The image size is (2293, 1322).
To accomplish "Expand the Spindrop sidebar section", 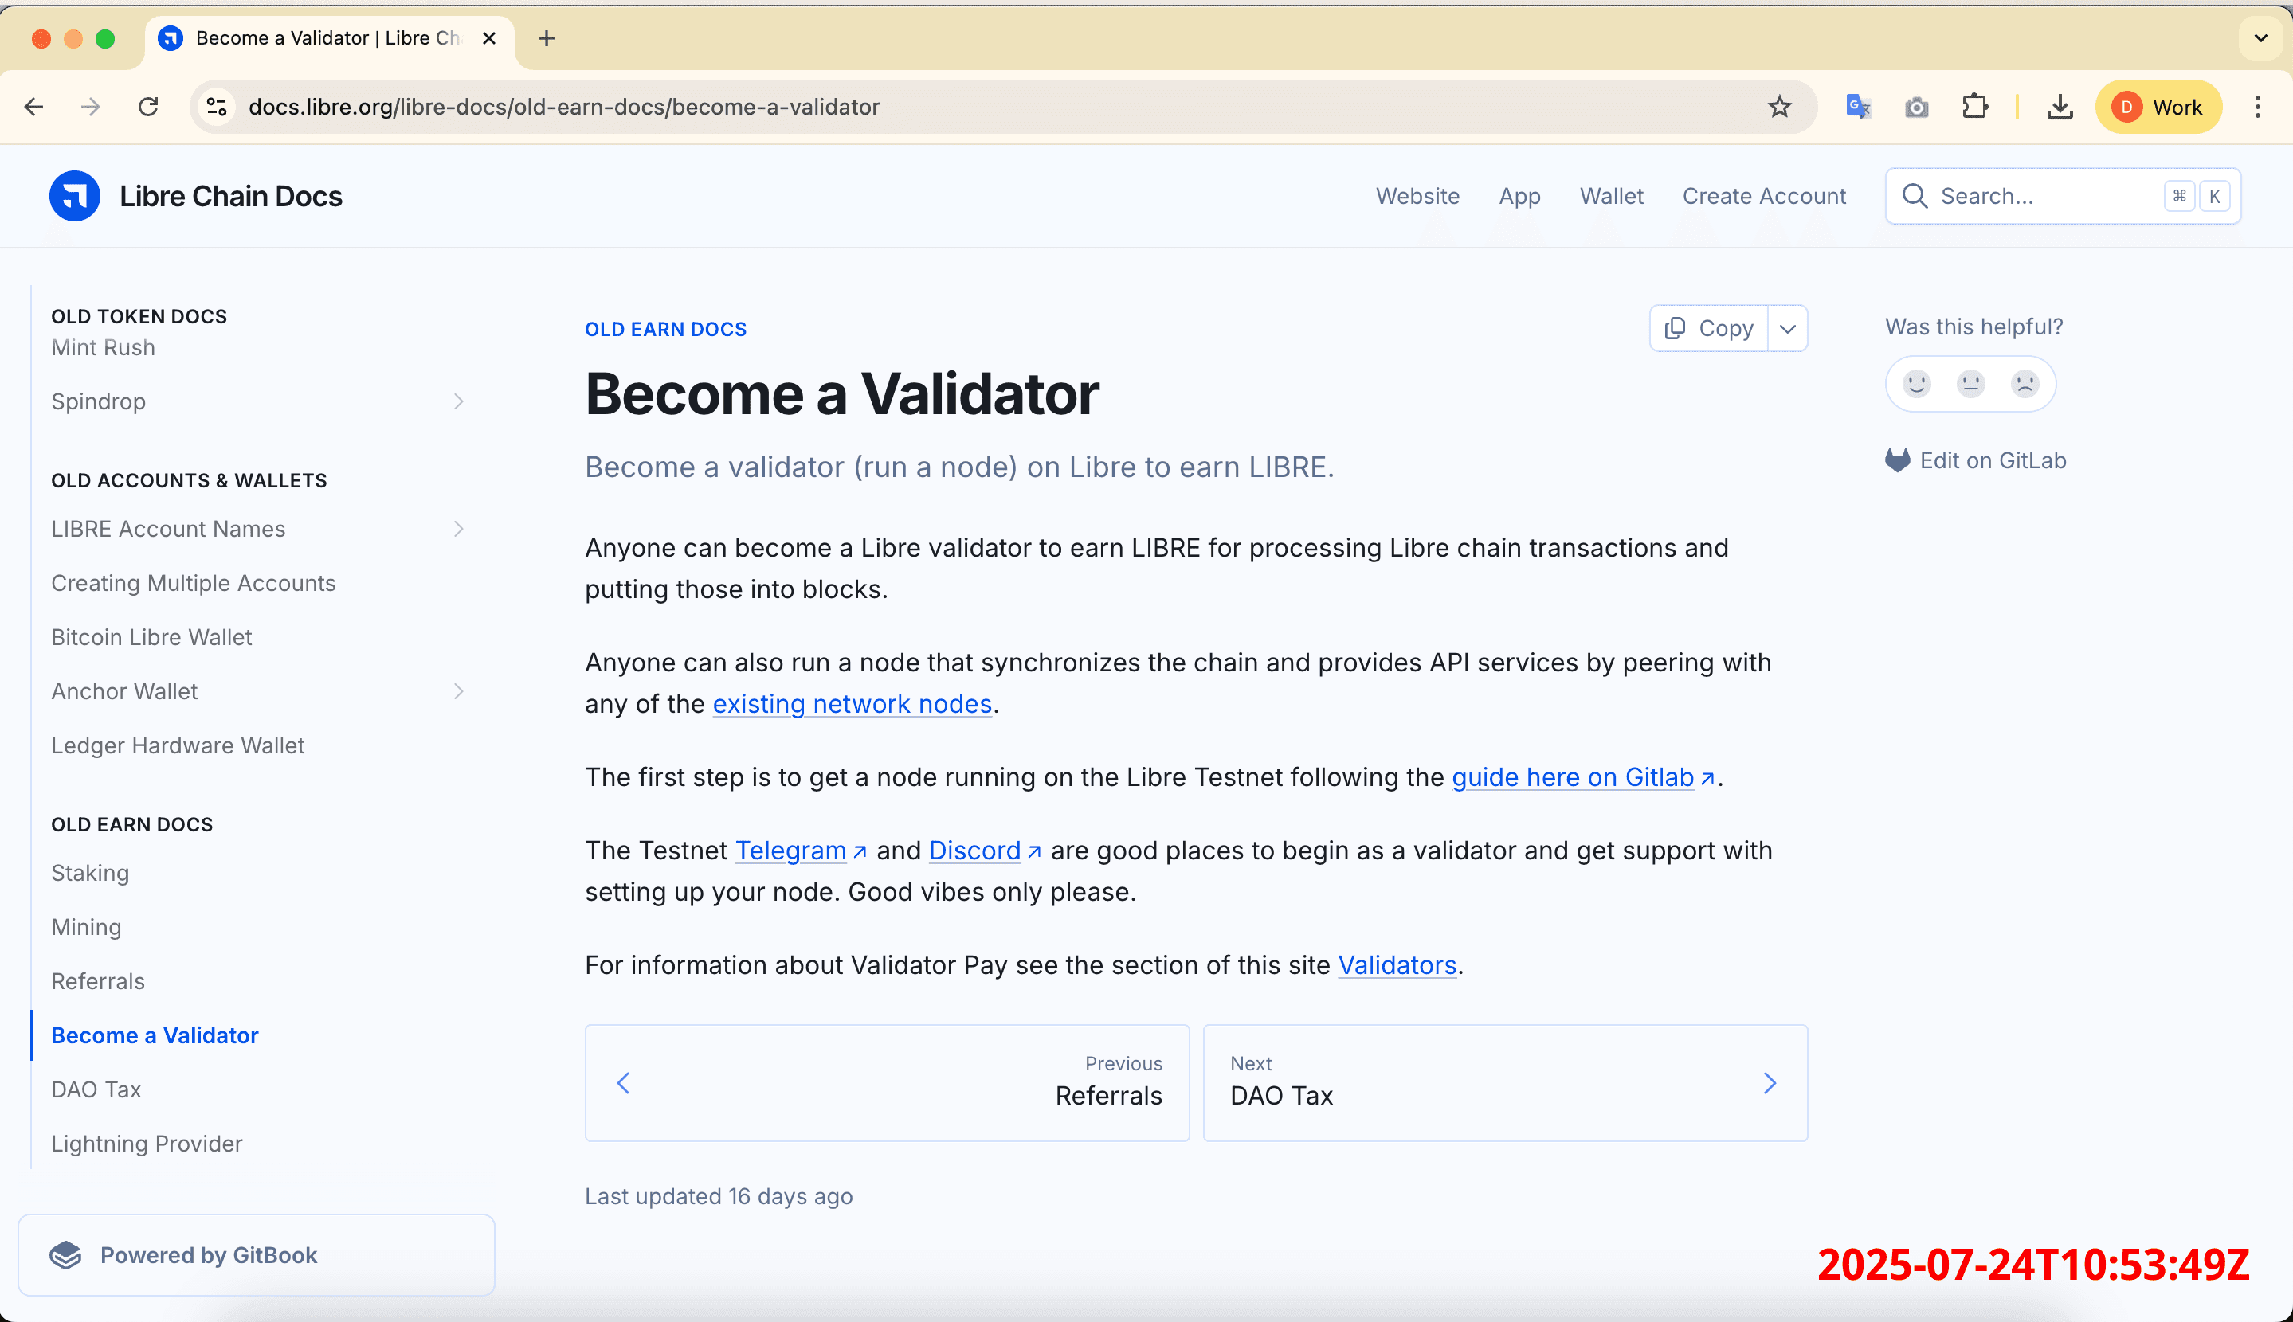I will pyautogui.click(x=459, y=401).
